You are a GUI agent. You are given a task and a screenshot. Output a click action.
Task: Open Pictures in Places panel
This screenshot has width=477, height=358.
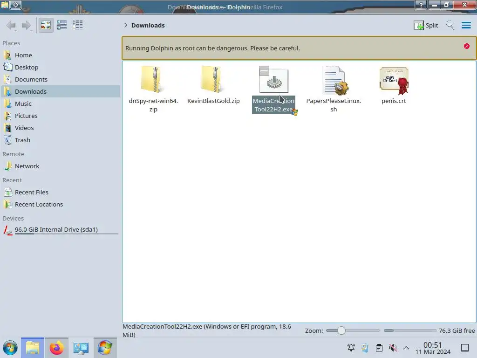click(61, 116)
